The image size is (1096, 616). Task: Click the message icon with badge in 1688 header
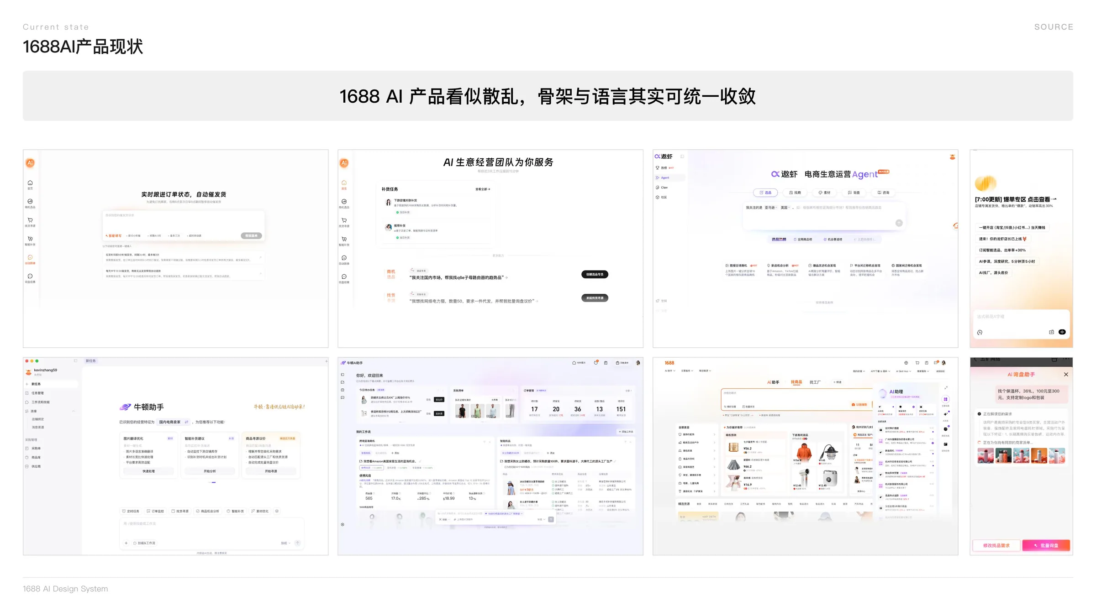click(x=936, y=363)
